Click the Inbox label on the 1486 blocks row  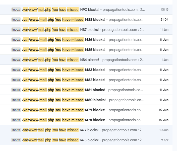[16, 40]
